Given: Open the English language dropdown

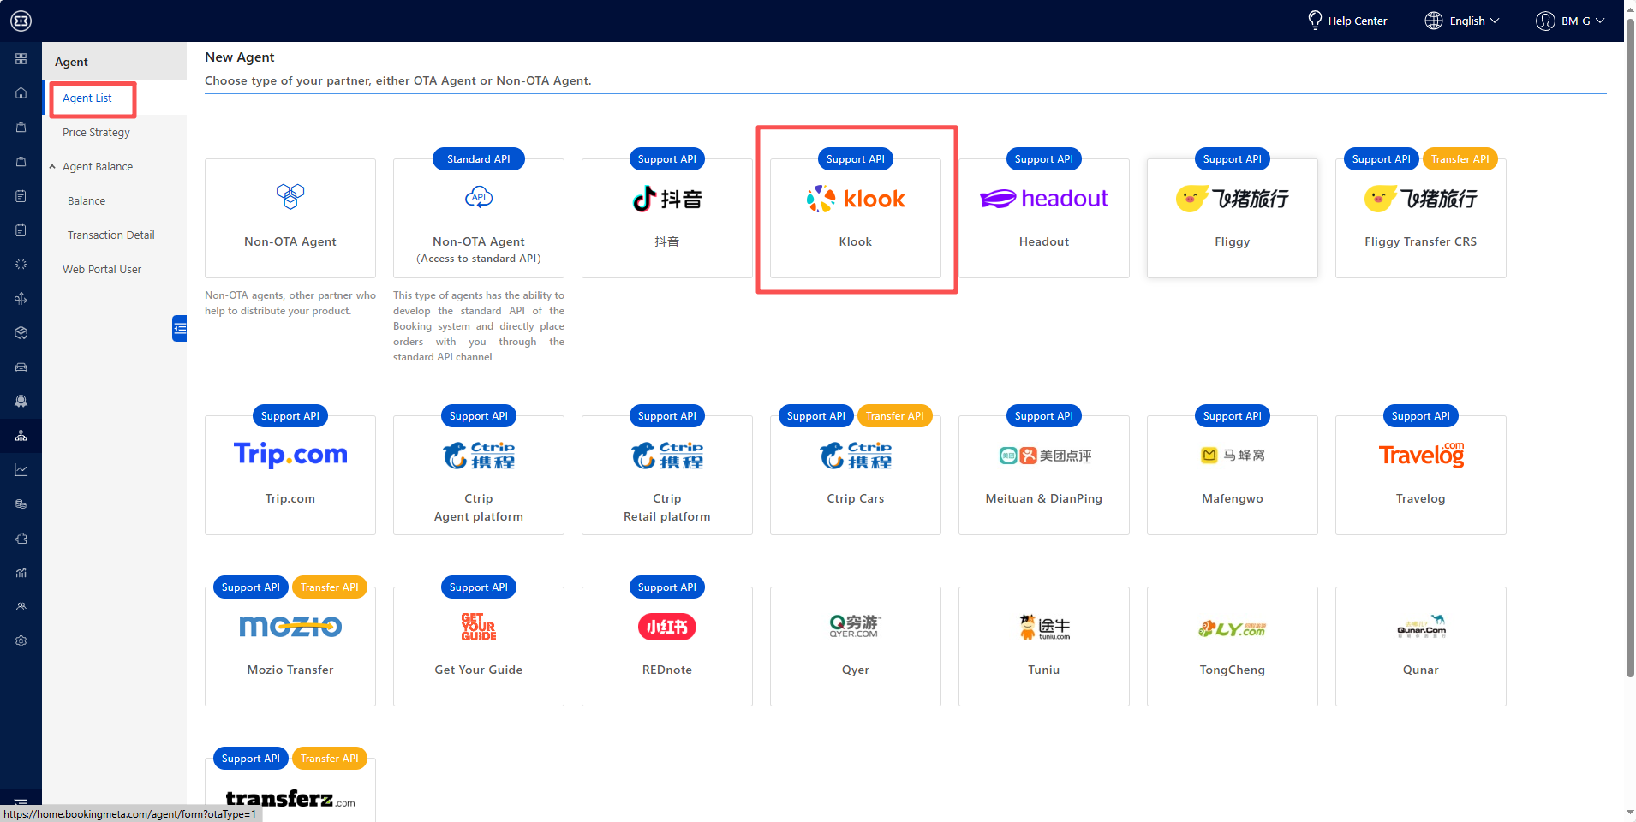Looking at the screenshot, I should pyautogui.click(x=1462, y=21).
